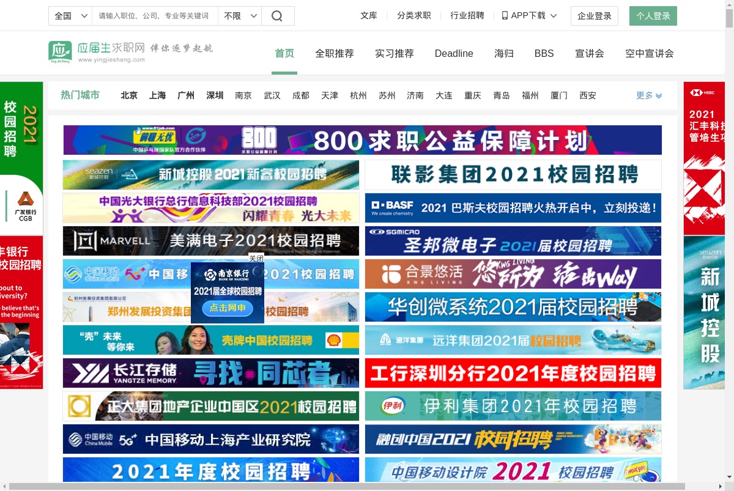Open 广发银行 CGB side advertisement
Screen dimensions: 734x491
click(21, 159)
